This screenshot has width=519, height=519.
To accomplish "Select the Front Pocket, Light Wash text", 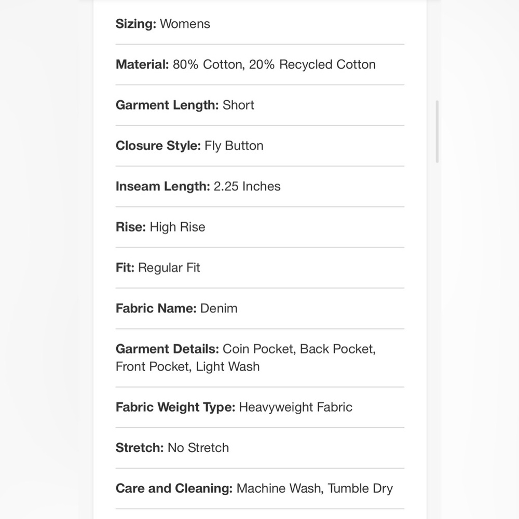I will [188, 367].
